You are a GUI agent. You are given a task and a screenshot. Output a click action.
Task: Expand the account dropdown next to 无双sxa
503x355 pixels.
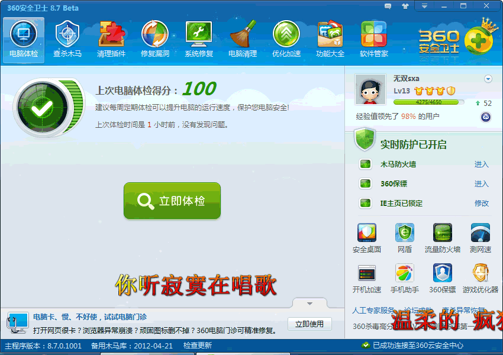pos(488,79)
